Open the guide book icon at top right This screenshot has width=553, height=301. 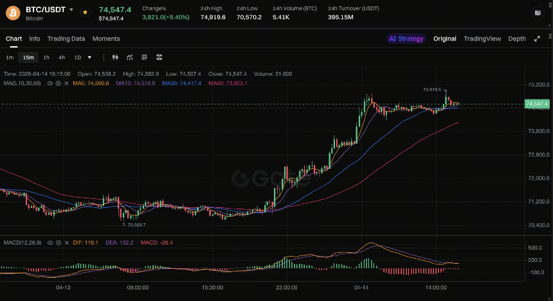coord(538,13)
